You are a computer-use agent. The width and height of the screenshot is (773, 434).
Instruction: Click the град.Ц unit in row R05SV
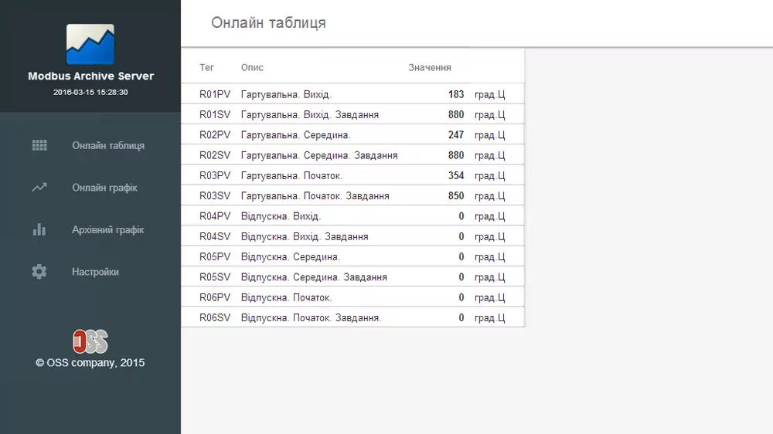489,277
